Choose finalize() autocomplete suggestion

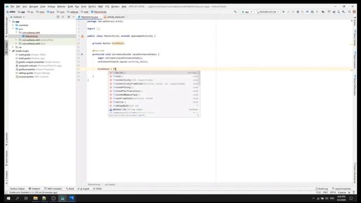(x=154, y=102)
